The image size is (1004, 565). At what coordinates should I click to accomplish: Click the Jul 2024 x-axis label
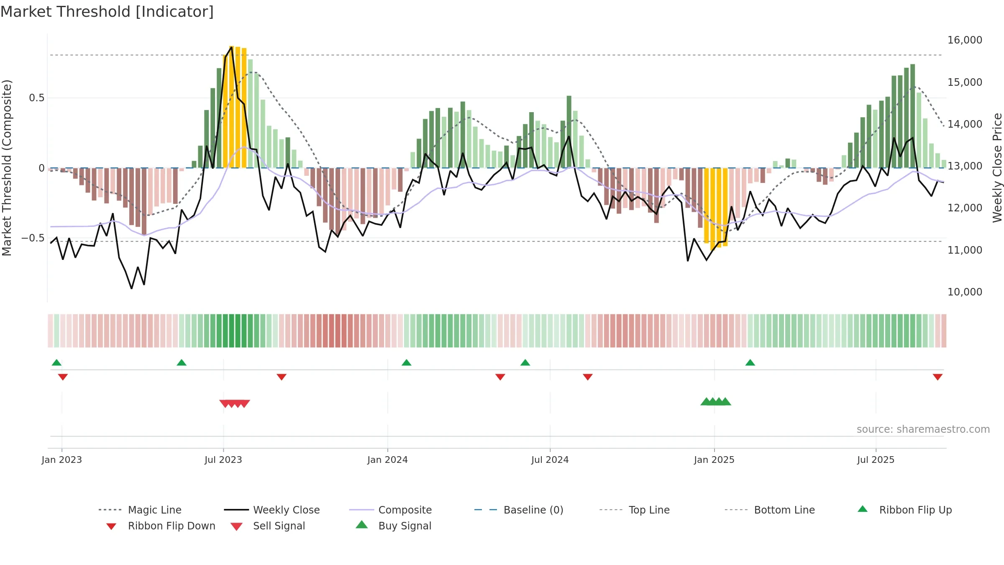pyautogui.click(x=550, y=460)
